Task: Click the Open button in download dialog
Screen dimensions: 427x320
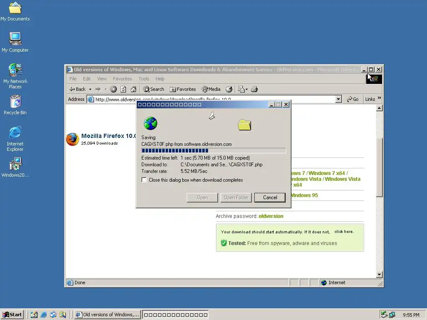Action: pyautogui.click(x=202, y=197)
